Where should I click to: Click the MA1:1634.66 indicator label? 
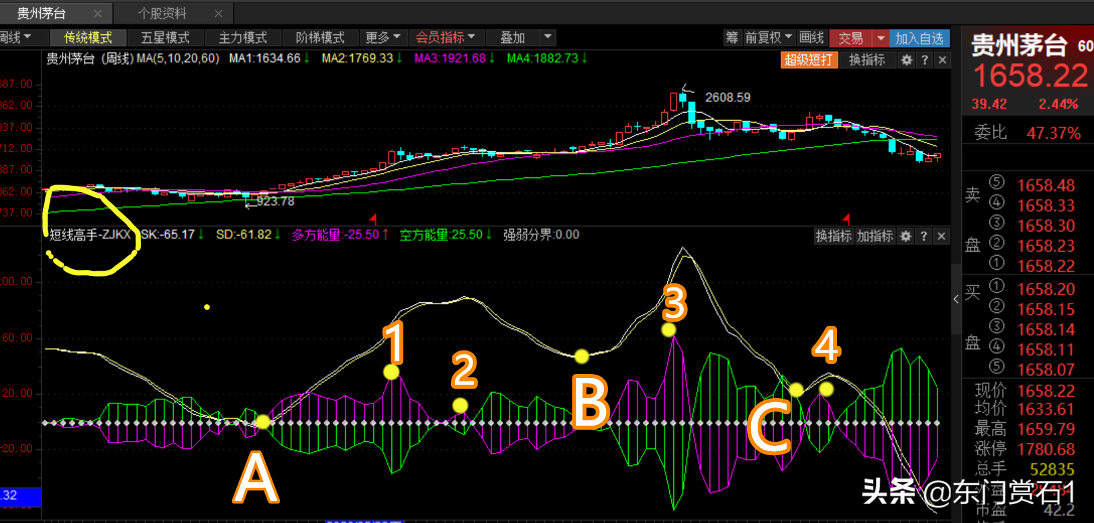tap(264, 58)
